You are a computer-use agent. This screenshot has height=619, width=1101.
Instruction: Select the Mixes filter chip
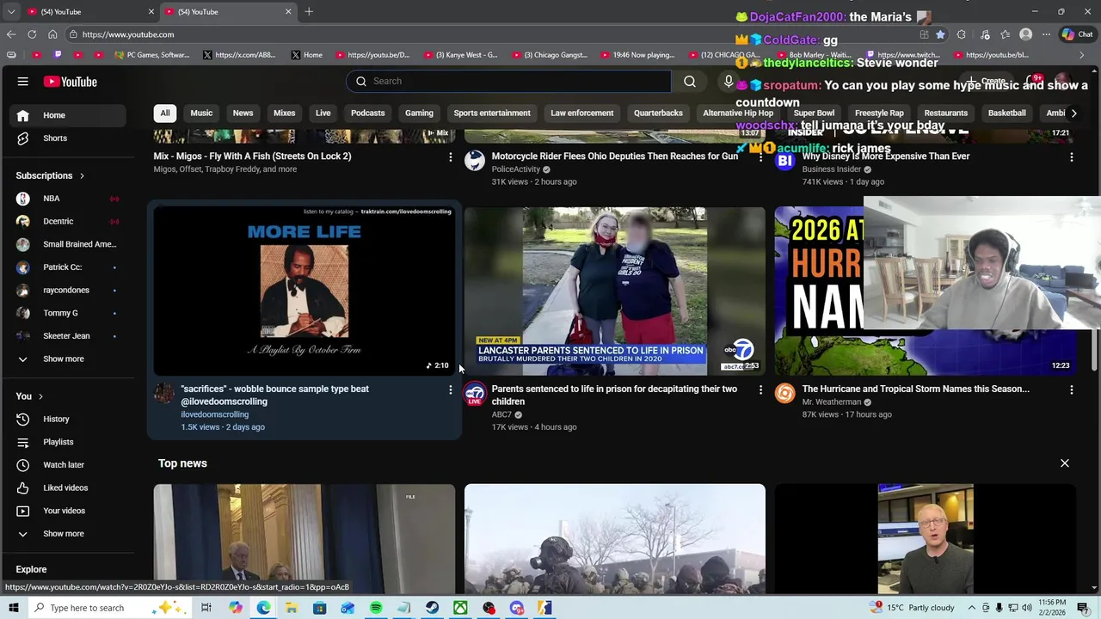284,113
